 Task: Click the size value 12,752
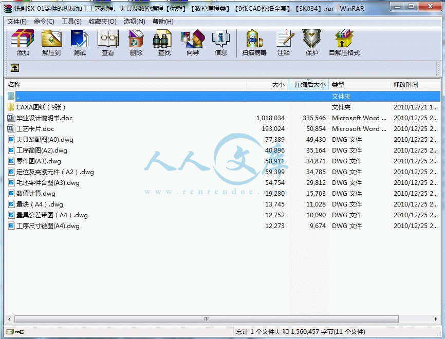point(275,215)
